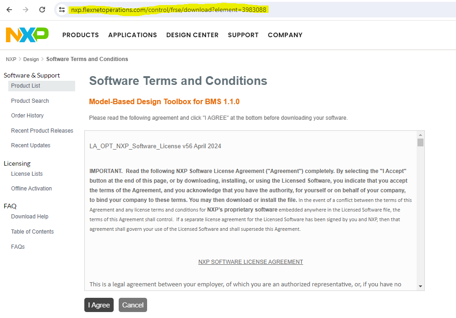
Task: Open Recent Product Releases link
Action: [x=42, y=131]
